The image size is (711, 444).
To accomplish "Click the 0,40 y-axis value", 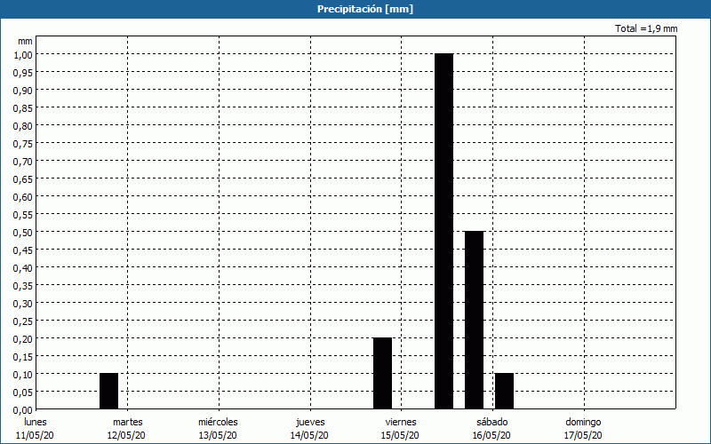I will pyautogui.click(x=23, y=268).
